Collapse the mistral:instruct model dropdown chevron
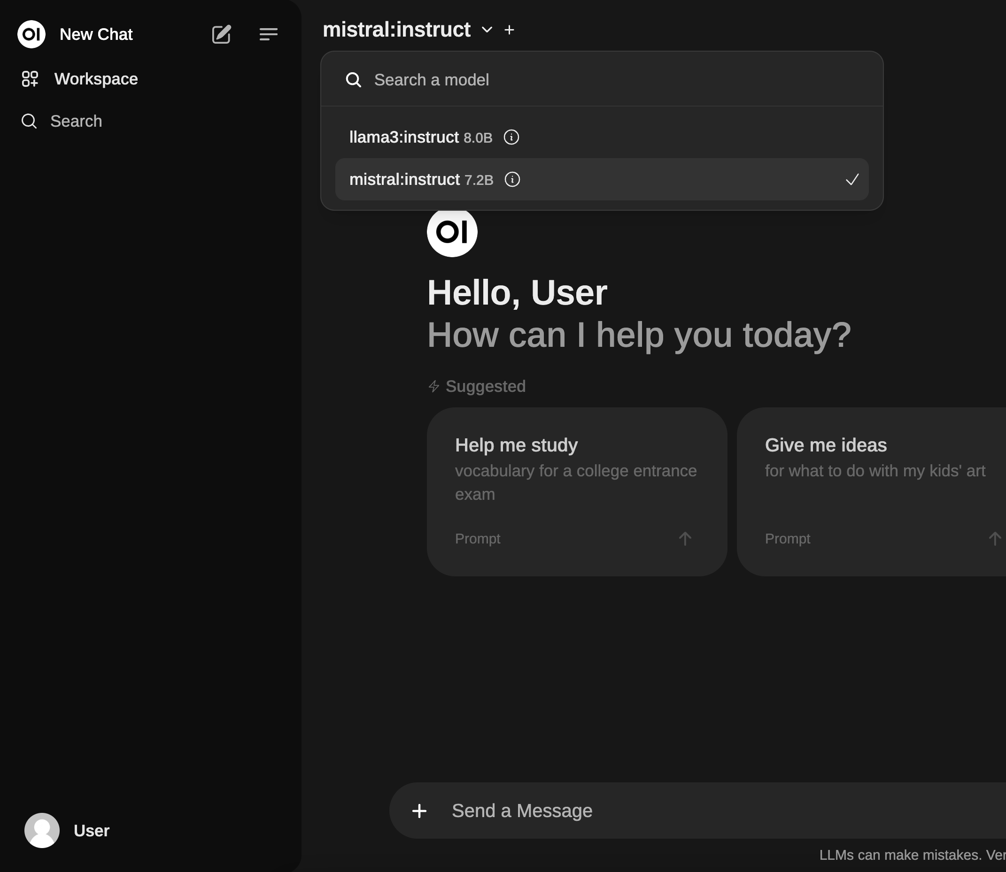1006x872 pixels. click(487, 30)
